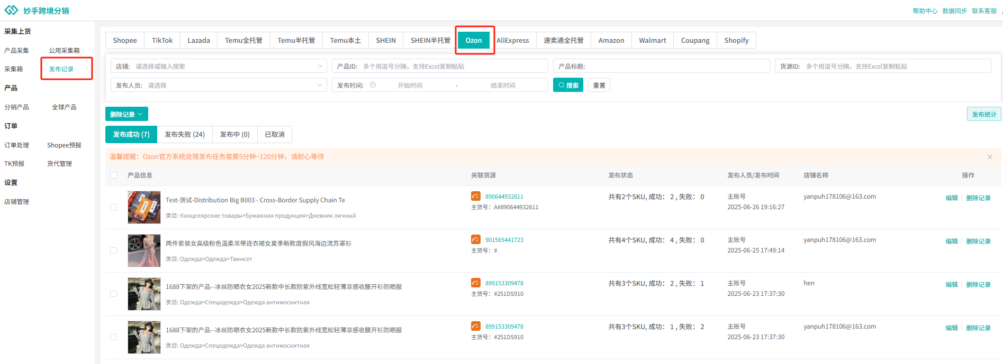Go to 公用采集箱 in sidebar
The height and width of the screenshot is (364, 1003).
[65, 50]
